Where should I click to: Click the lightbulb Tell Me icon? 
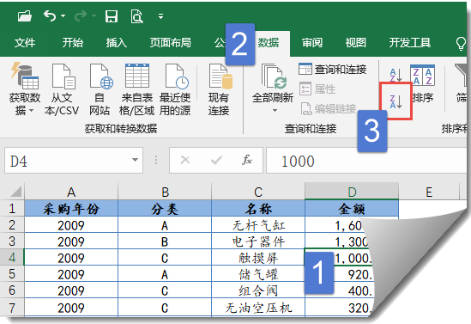click(x=461, y=44)
